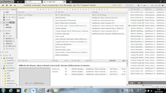The width and height of the screenshot is (166, 93).
Task: Toggle the repeat mode icon
Action: point(159,5)
